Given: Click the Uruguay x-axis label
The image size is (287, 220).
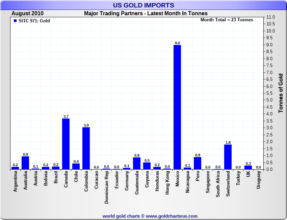Looking at the screenshot, I should (258, 180).
